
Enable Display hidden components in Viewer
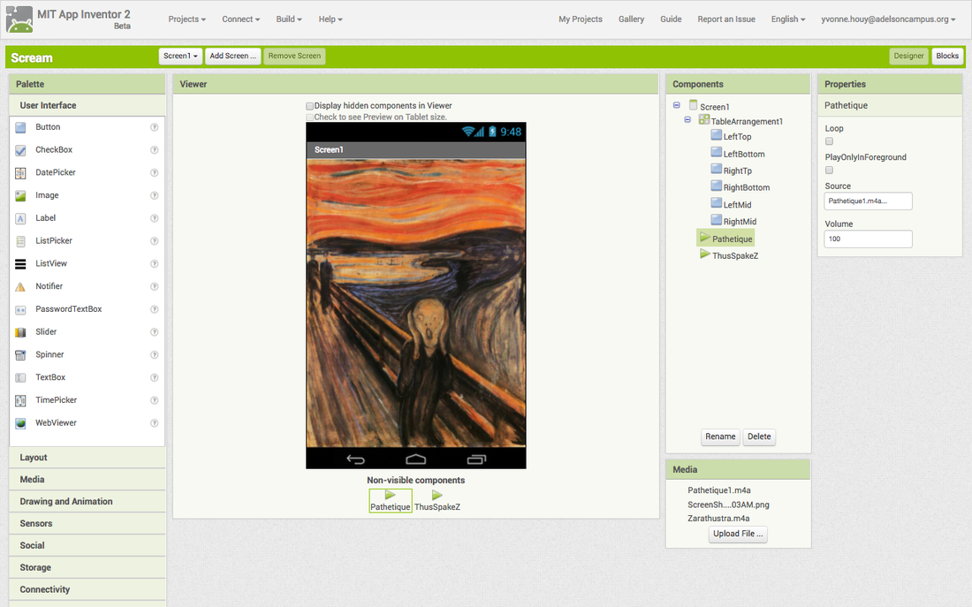tap(310, 106)
